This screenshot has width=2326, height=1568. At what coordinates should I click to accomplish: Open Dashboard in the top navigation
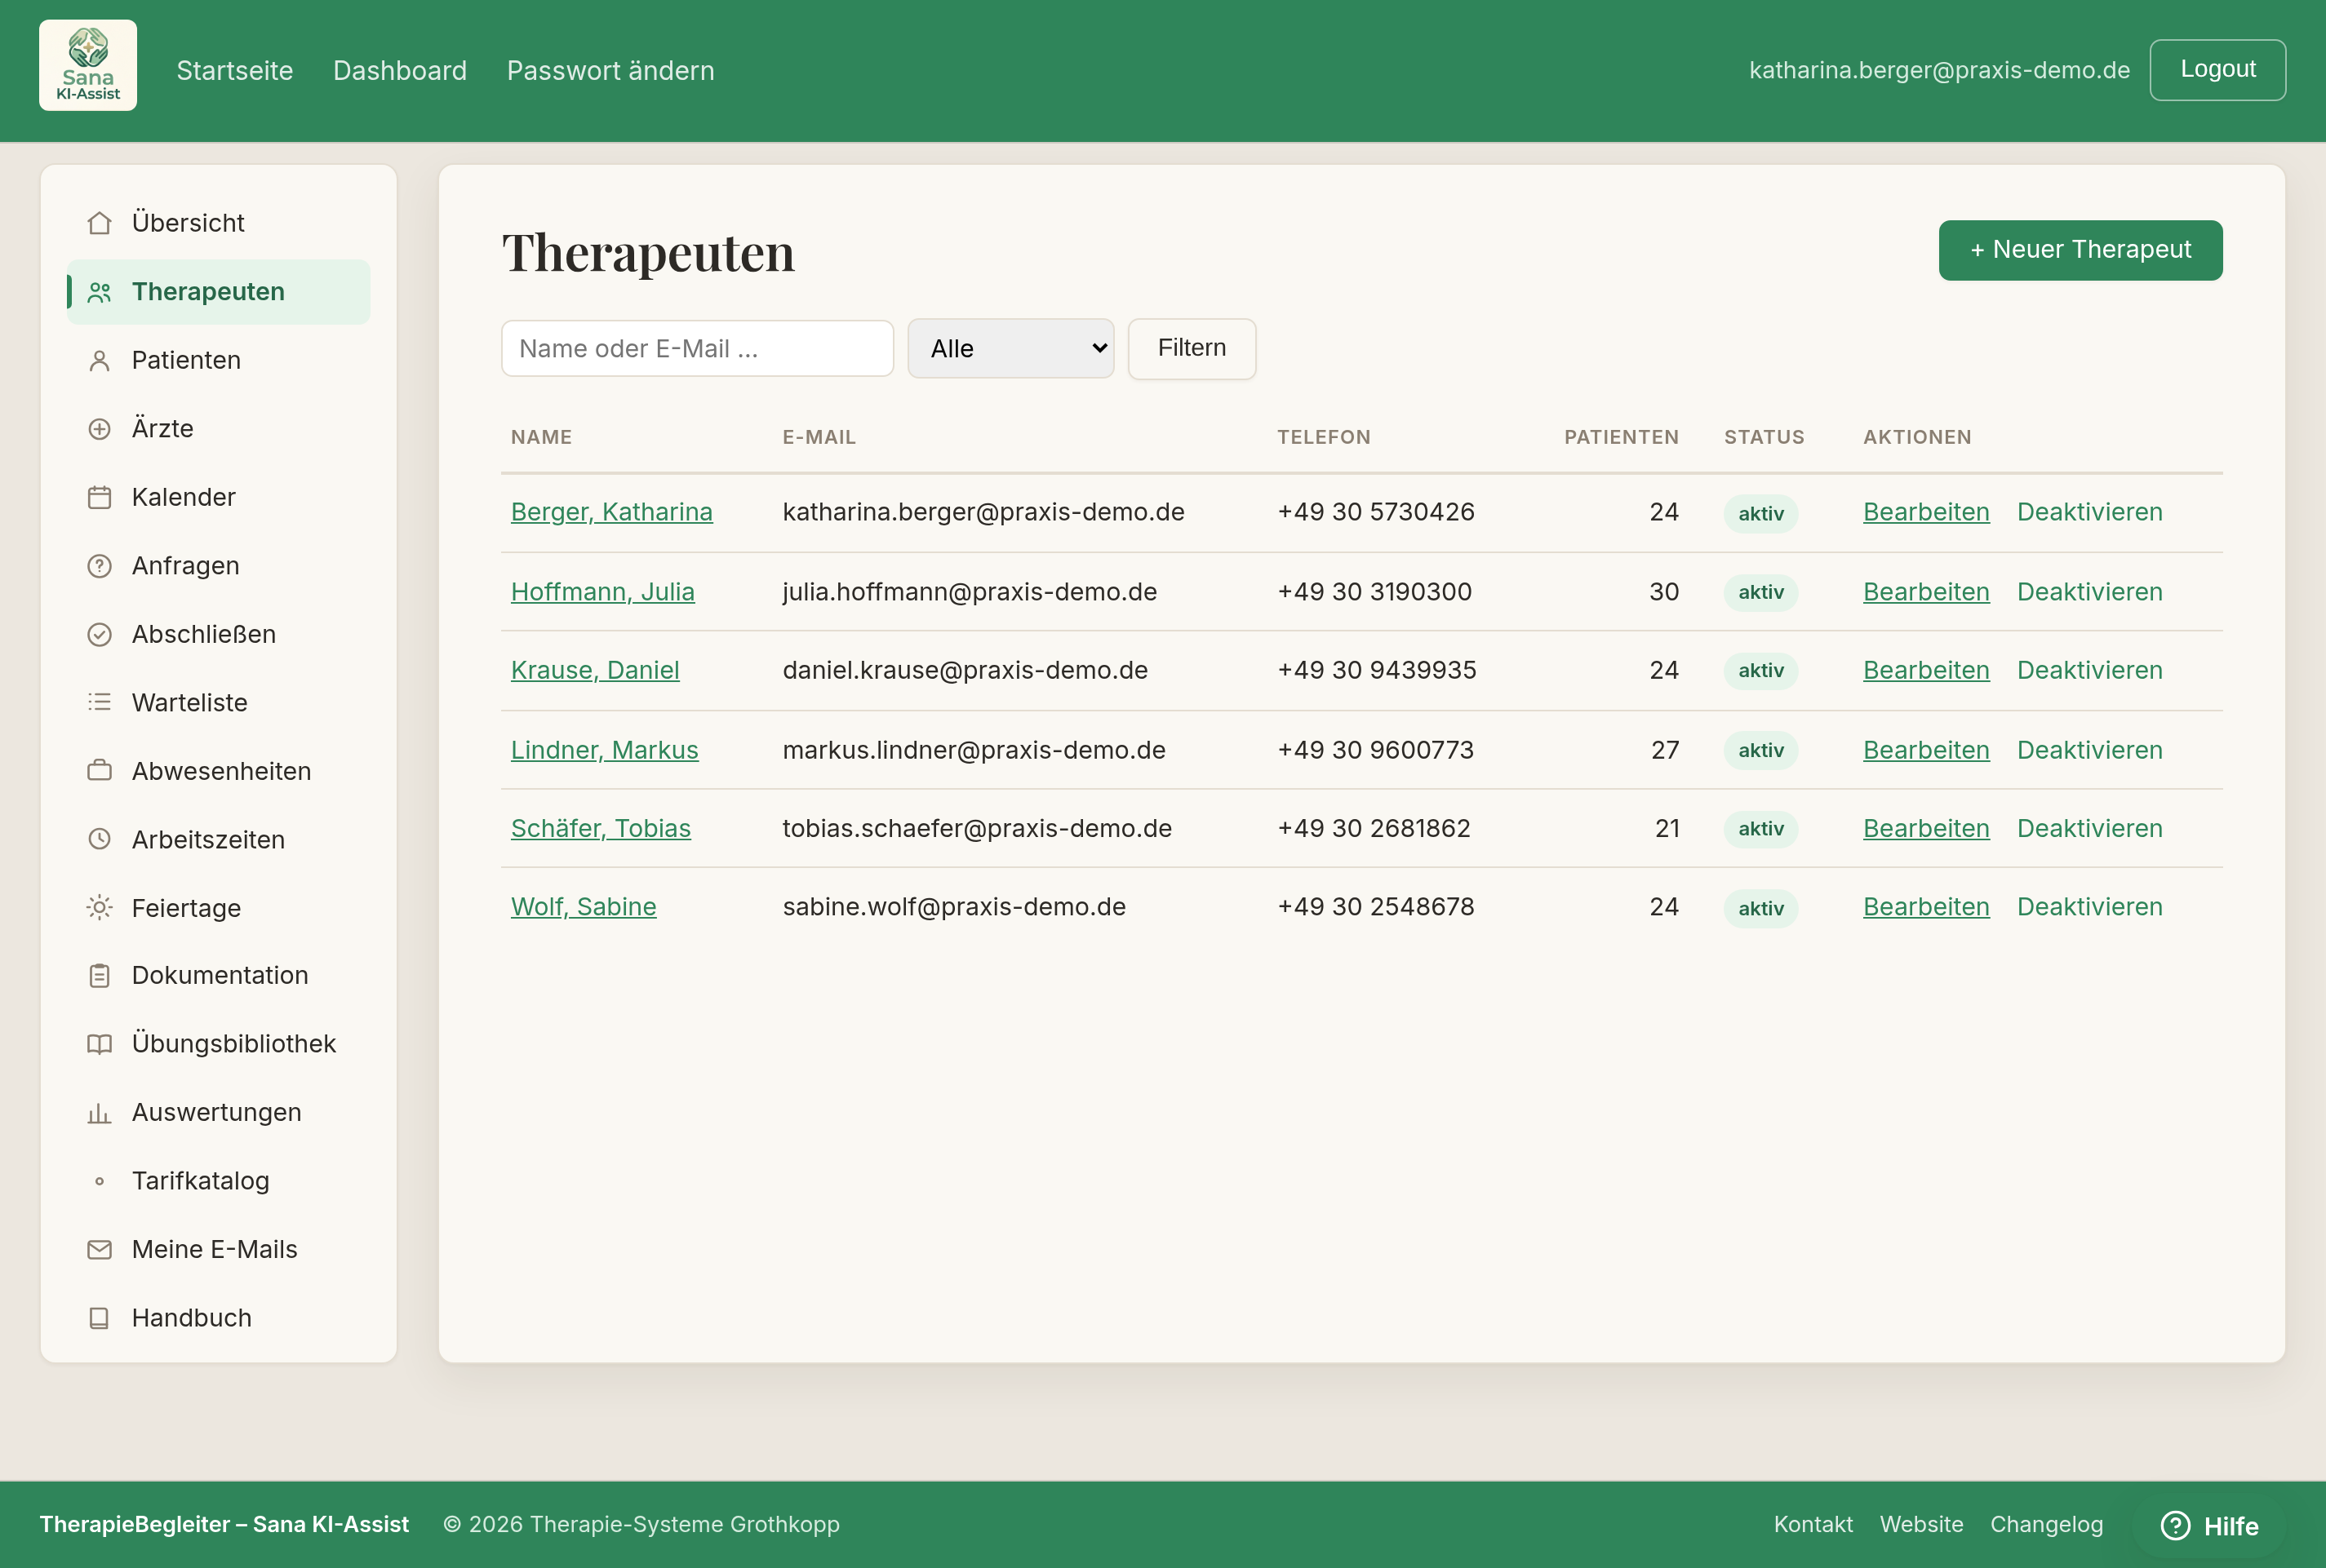pyautogui.click(x=400, y=70)
